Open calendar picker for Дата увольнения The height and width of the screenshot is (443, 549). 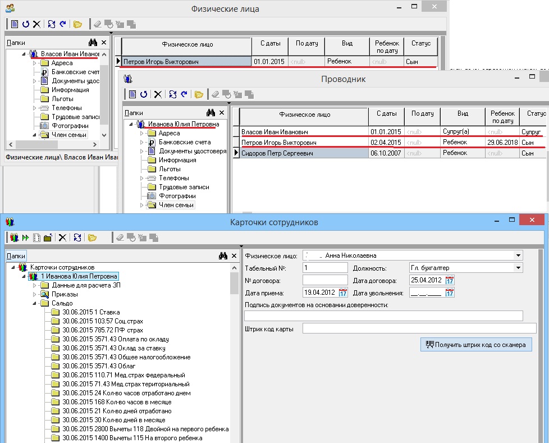point(450,293)
